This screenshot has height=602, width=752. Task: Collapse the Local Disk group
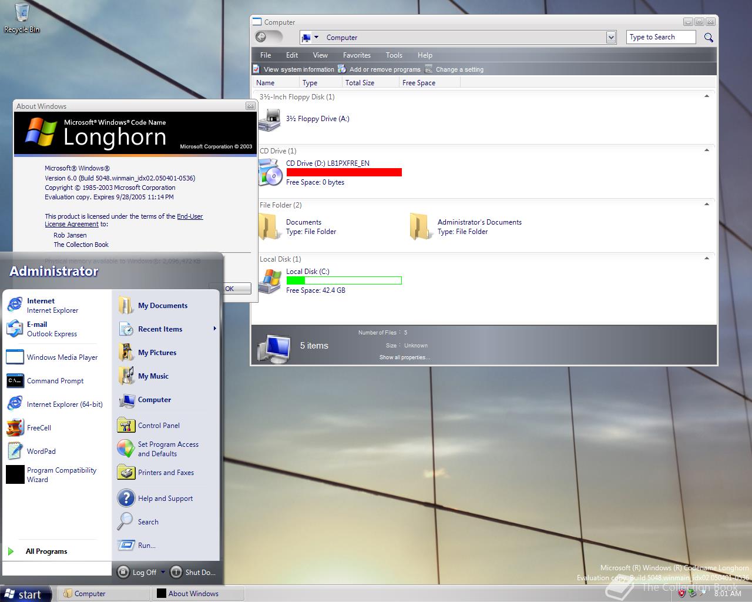tap(707, 259)
